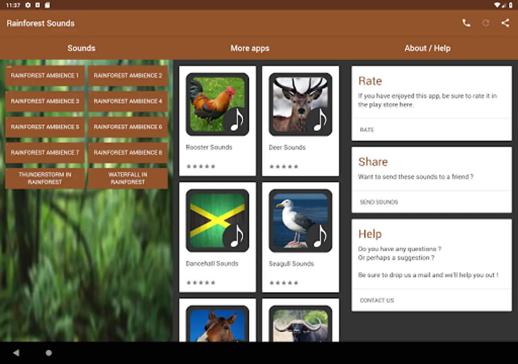
Task: Click "Do you have any questions ?" text
Action: 399,249
